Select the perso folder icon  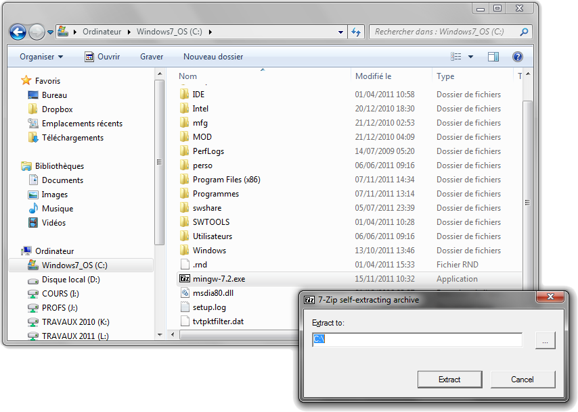point(184,165)
